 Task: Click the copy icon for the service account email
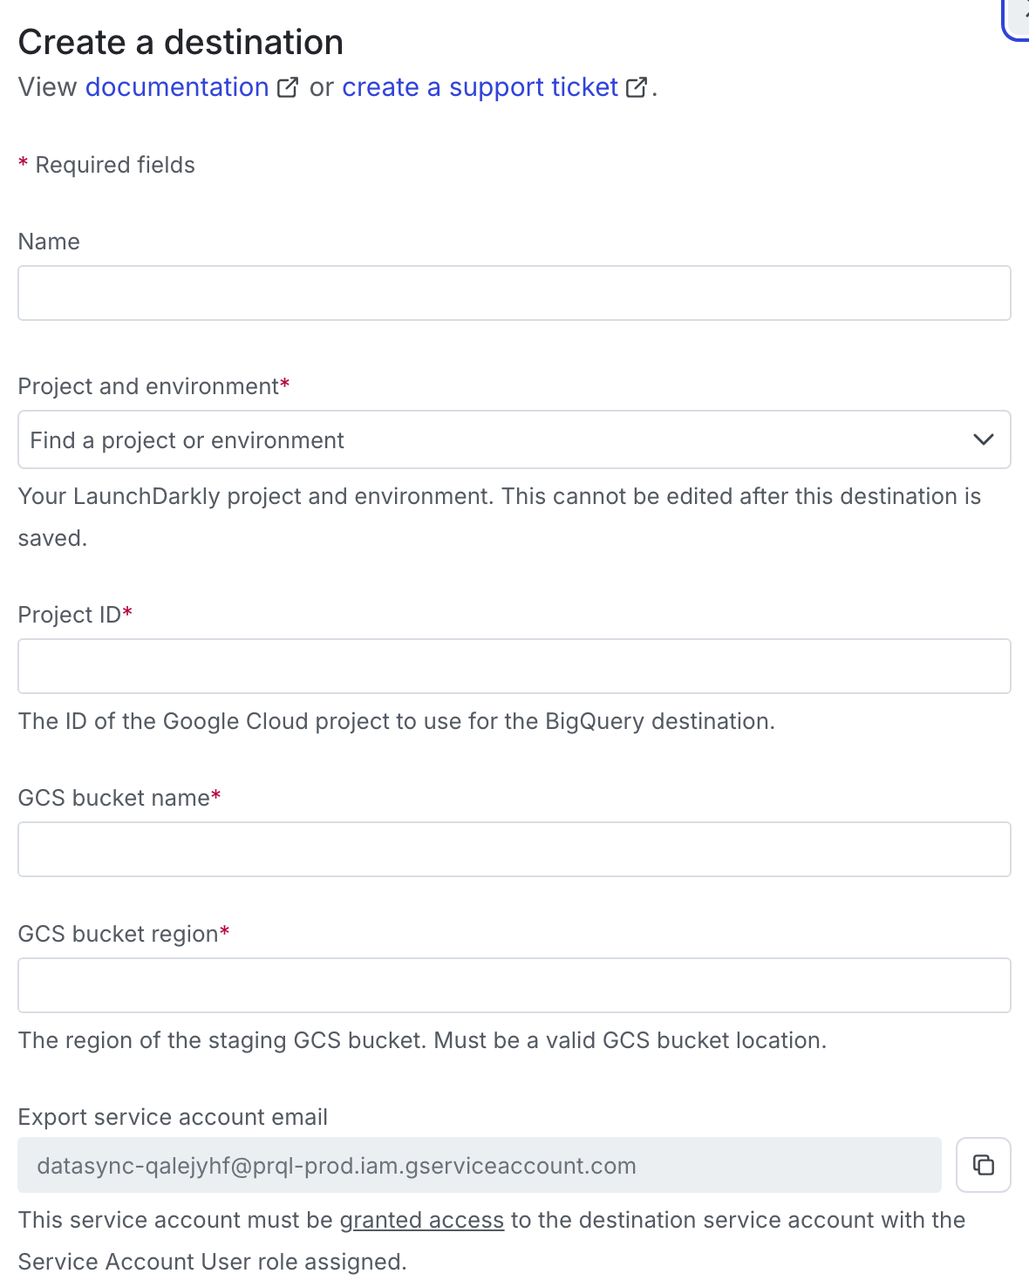click(x=983, y=1165)
